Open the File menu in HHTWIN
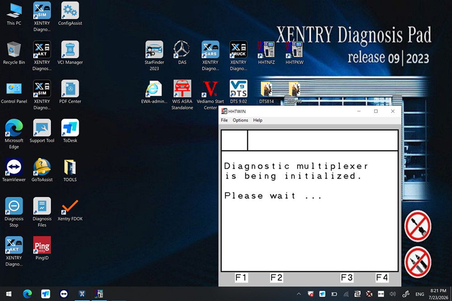 tap(224, 120)
